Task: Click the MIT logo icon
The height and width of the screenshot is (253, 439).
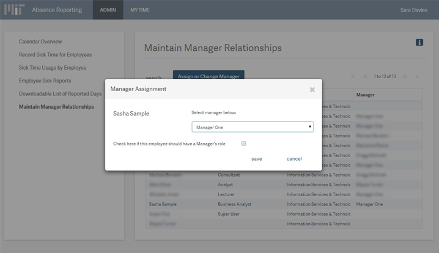Action: (x=15, y=10)
